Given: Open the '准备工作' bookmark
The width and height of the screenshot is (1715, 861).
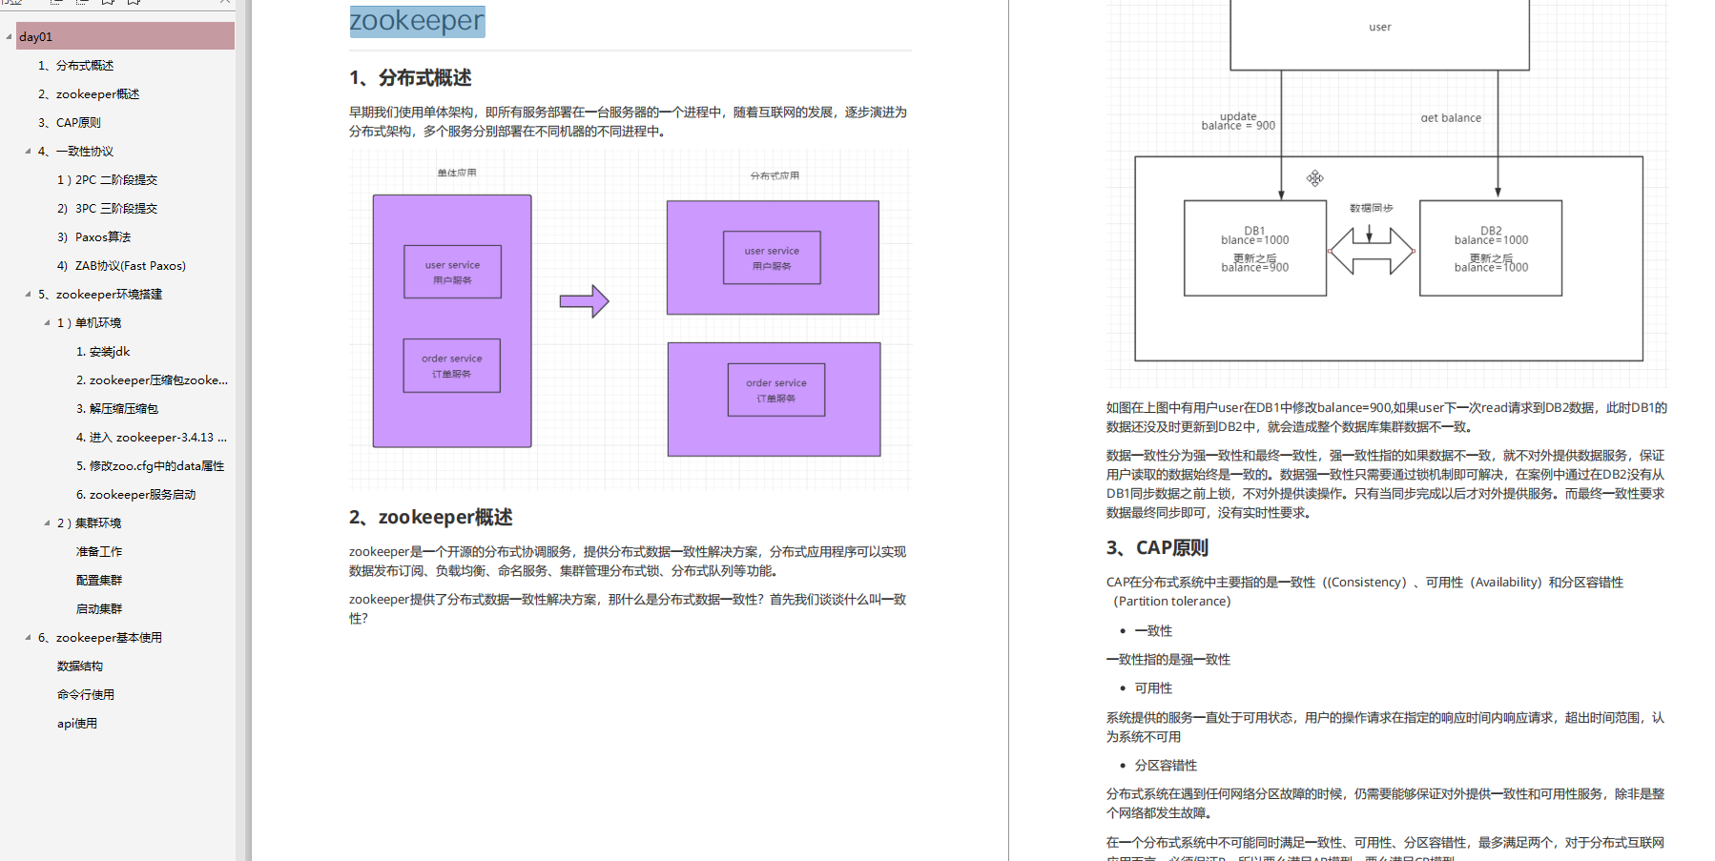Looking at the screenshot, I should [x=99, y=552].
